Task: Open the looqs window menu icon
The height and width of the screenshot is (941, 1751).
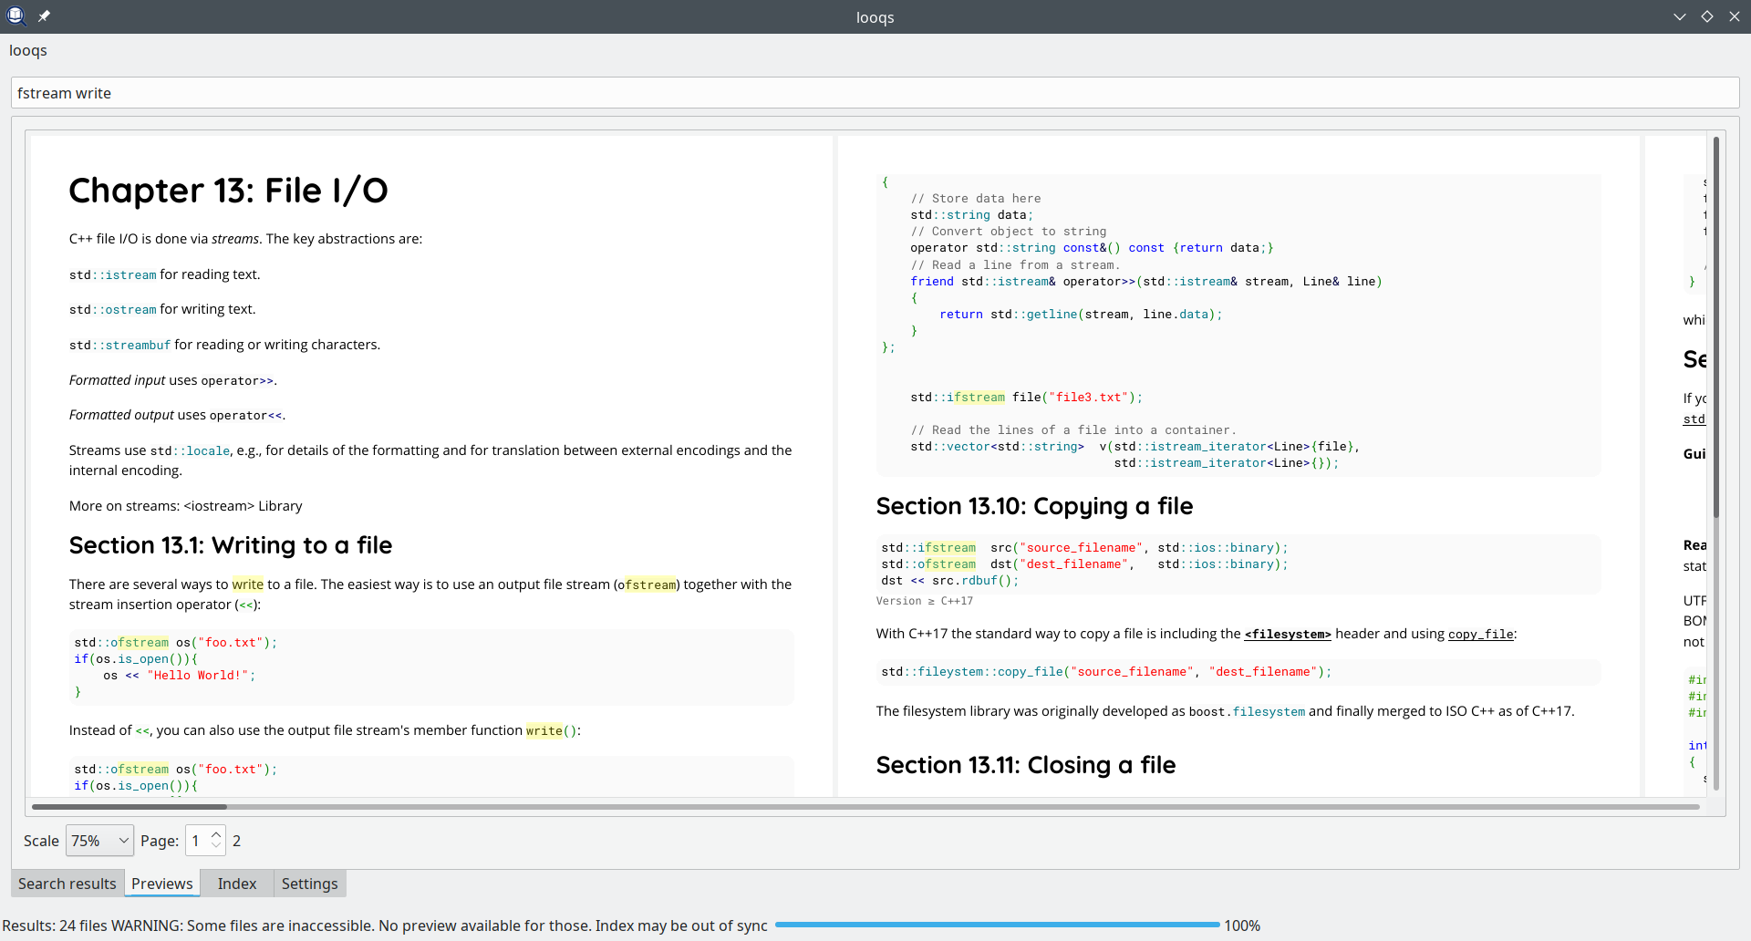Action: point(16,16)
